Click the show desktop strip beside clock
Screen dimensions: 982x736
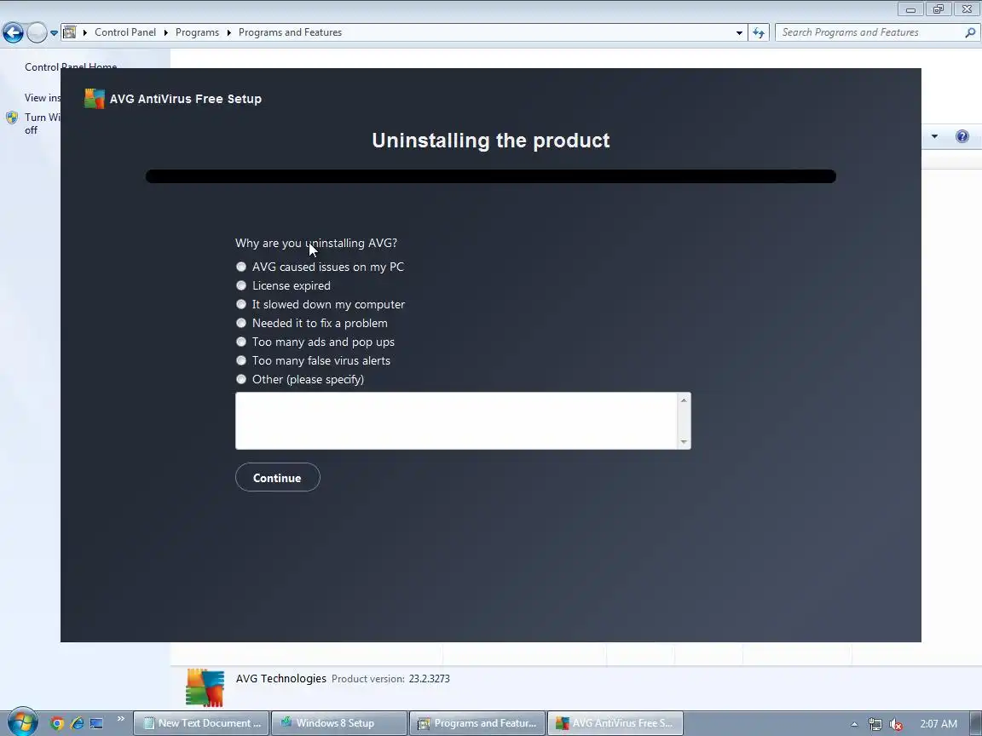click(976, 723)
